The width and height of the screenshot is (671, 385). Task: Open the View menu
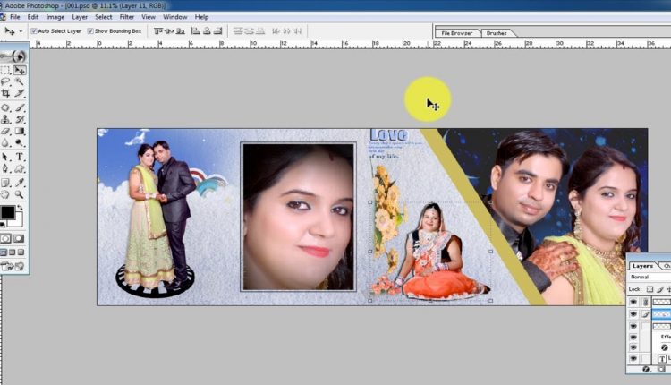tap(149, 17)
